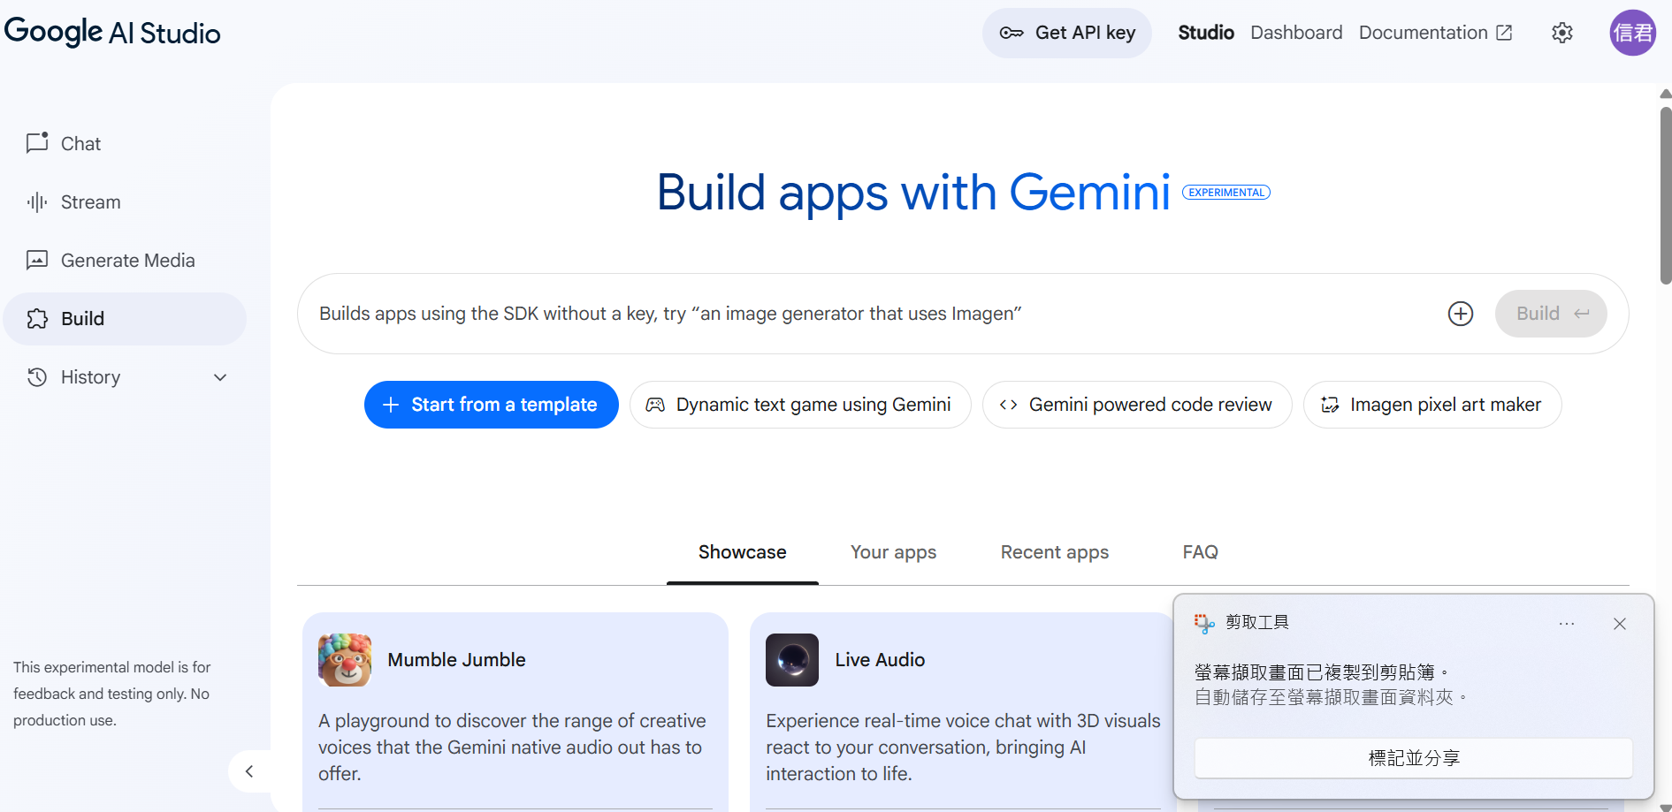Switch to the Recent apps tab
Image resolution: width=1672 pixels, height=812 pixels.
pyautogui.click(x=1055, y=552)
